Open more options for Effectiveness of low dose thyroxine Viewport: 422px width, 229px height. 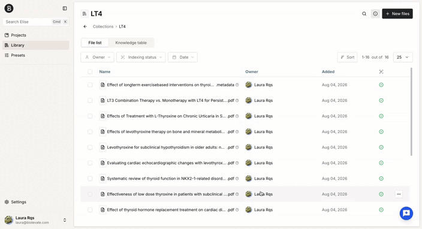click(x=399, y=194)
